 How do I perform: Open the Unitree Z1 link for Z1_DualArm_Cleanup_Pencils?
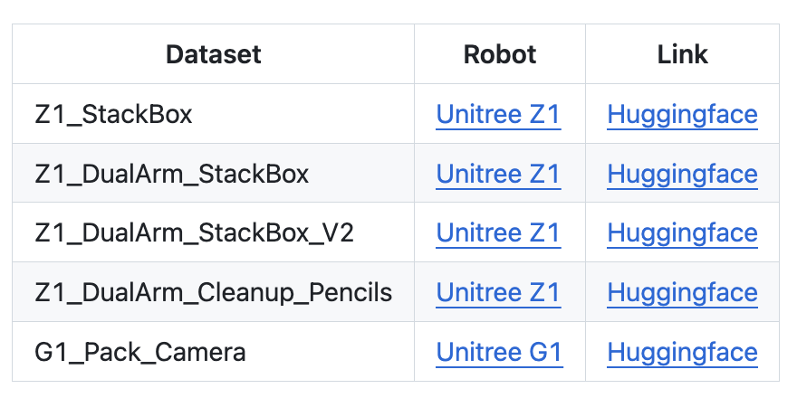coord(498,292)
